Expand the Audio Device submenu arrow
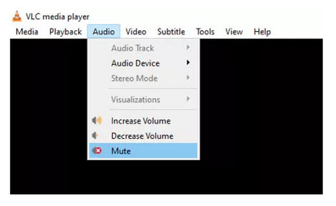 (x=188, y=63)
